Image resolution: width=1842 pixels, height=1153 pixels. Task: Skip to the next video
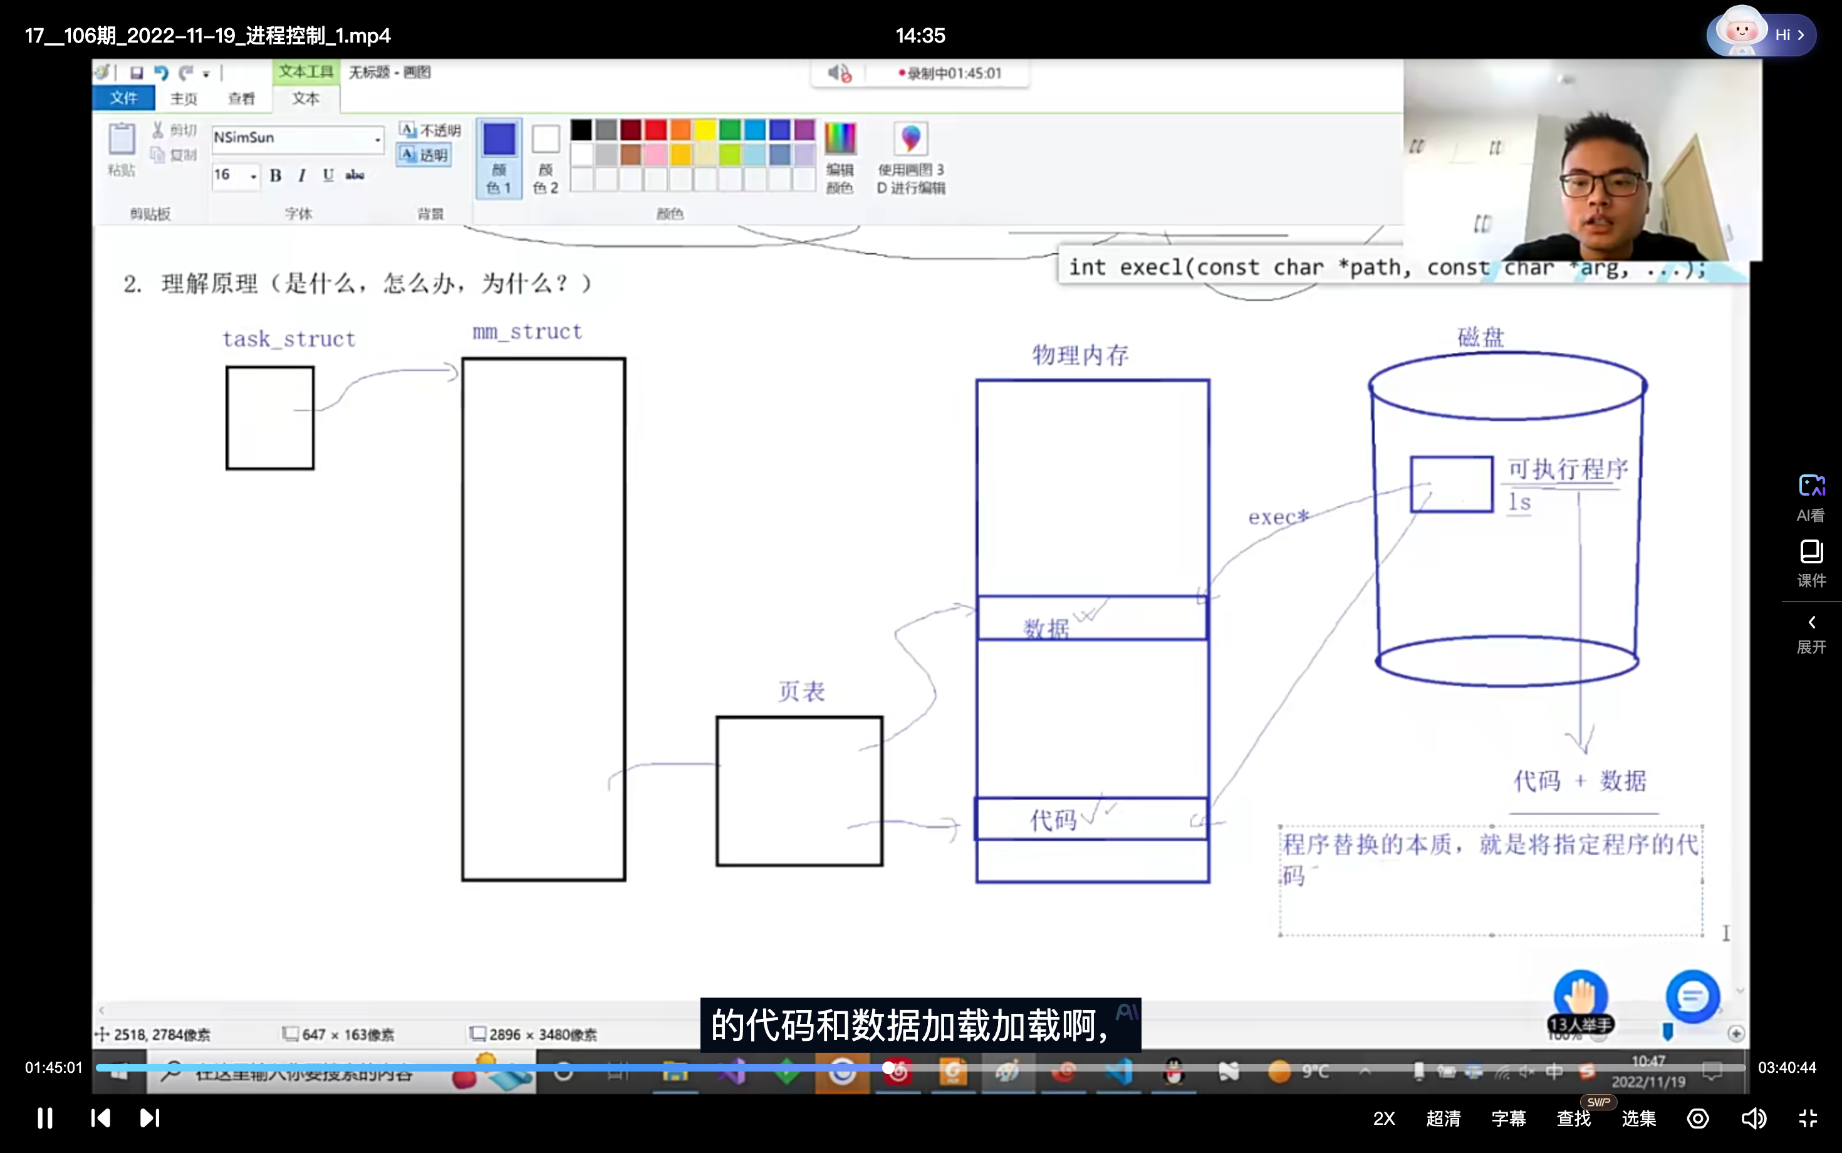pyautogui.click(x=150, y=1118)
